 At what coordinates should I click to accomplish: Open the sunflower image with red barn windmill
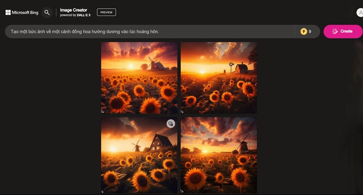(139, 78)
